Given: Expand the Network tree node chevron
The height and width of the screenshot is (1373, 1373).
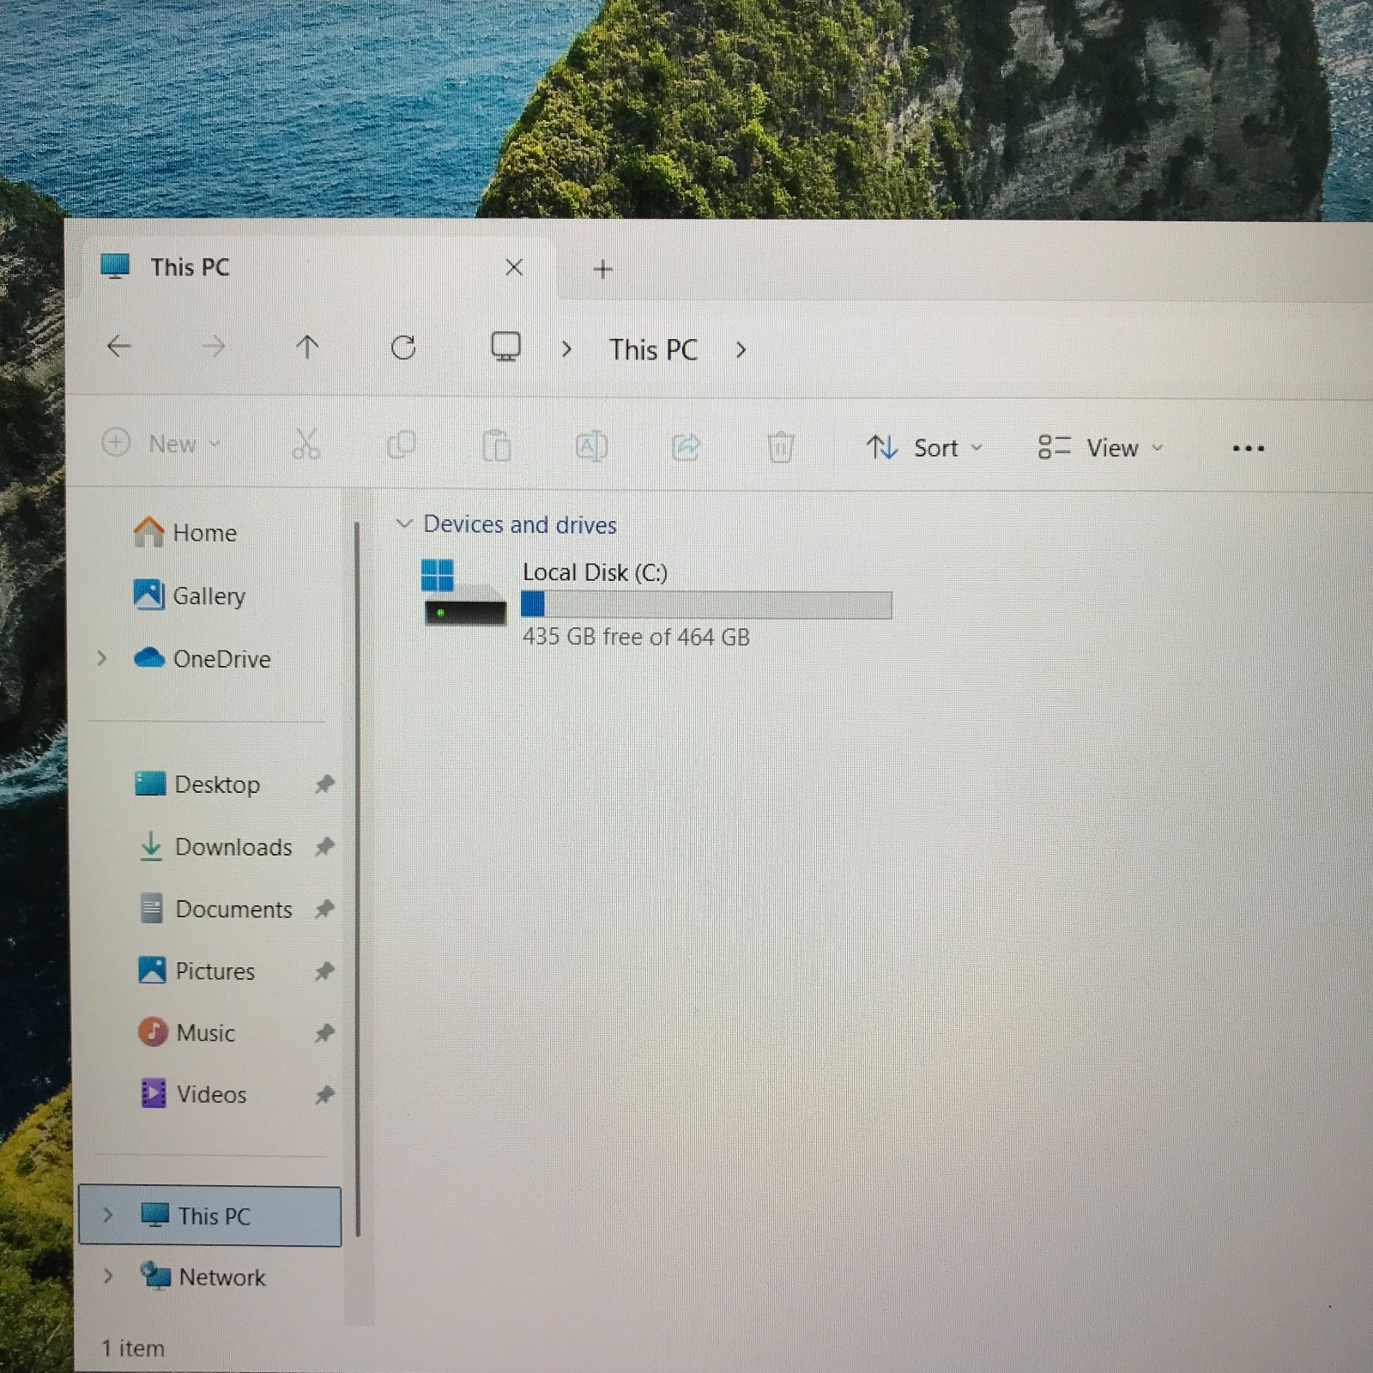Looking at the screenshot, I should click(107, 1276).
